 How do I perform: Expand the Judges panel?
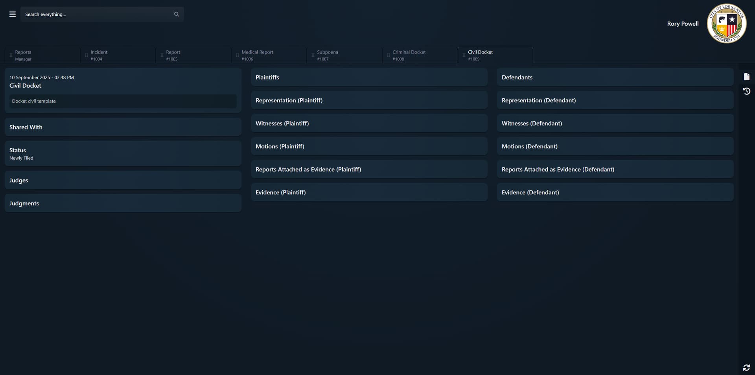point(123,180)
